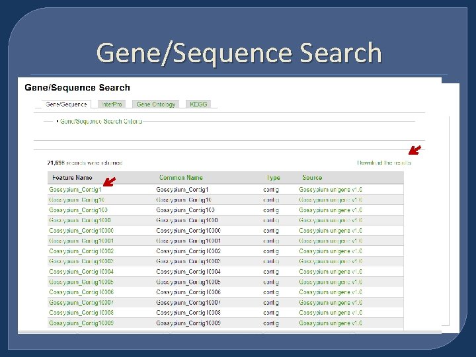The height and width of the screenshot is (357, 476).
Task: Open Gossypium_Contig10 feature link
Action: 77,200
